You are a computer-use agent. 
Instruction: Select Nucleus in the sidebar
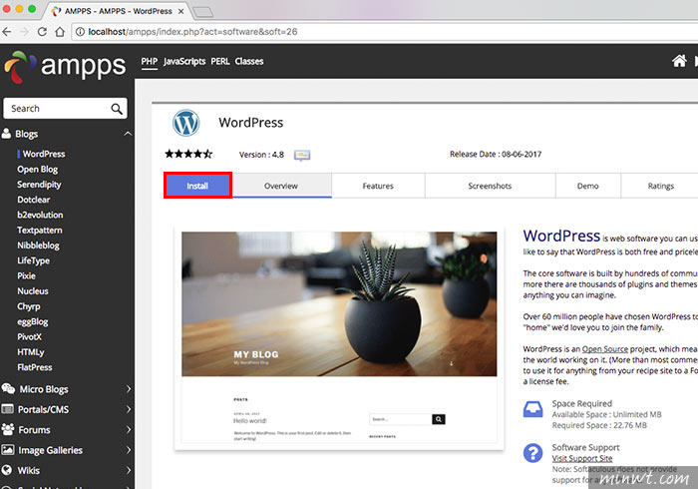click(33, 290)
